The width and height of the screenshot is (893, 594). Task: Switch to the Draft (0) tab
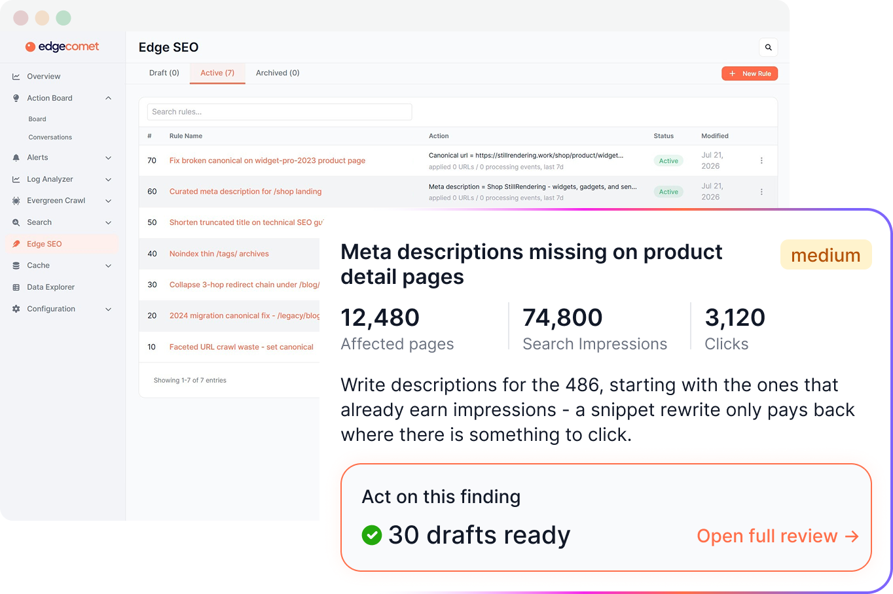164,73
